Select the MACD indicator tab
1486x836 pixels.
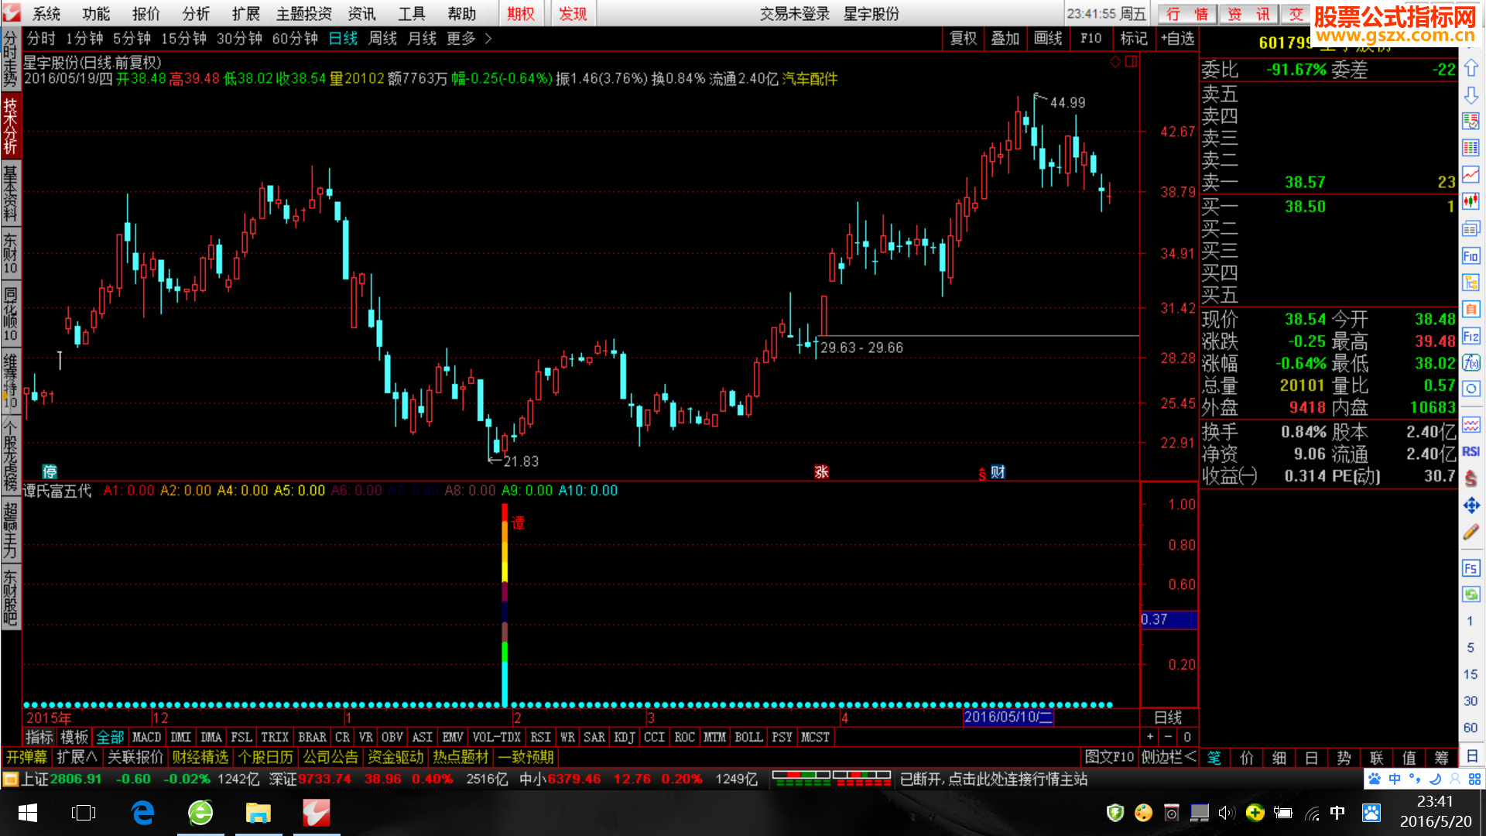pyautogui.click(x=146, y=737)
